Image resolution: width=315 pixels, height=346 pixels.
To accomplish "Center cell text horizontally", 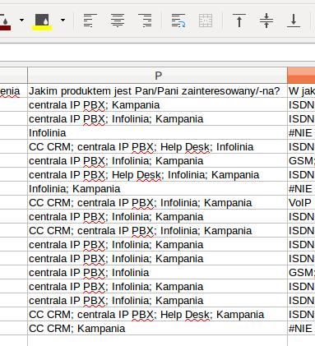I will click(118, 21).
